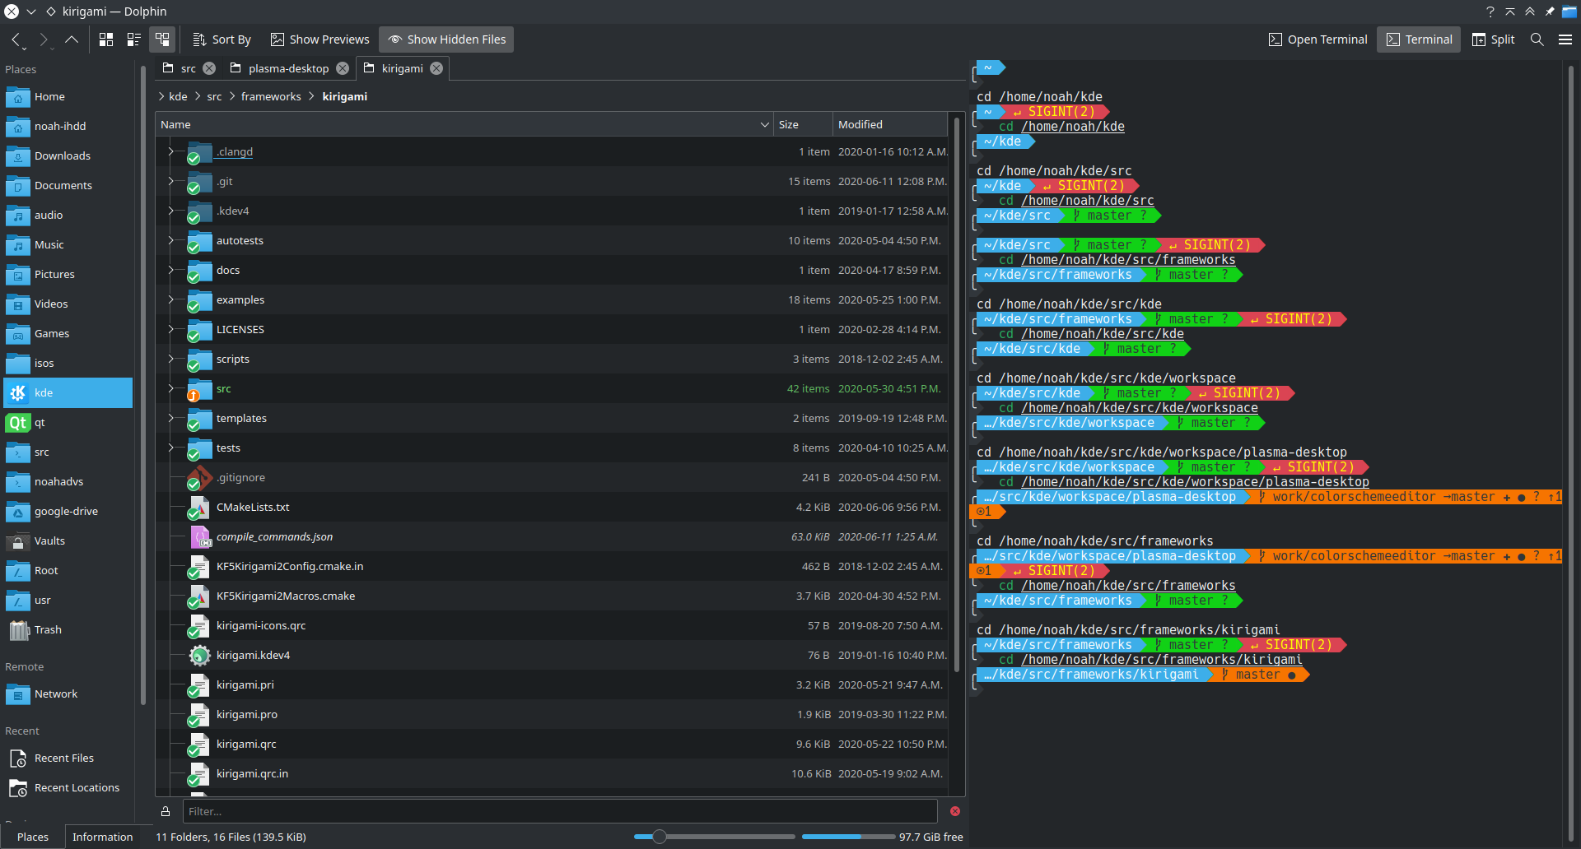The height and width of the screenshot is (849, 1581).
Task: Show the Places panel tab
Action: click(33, 837)
